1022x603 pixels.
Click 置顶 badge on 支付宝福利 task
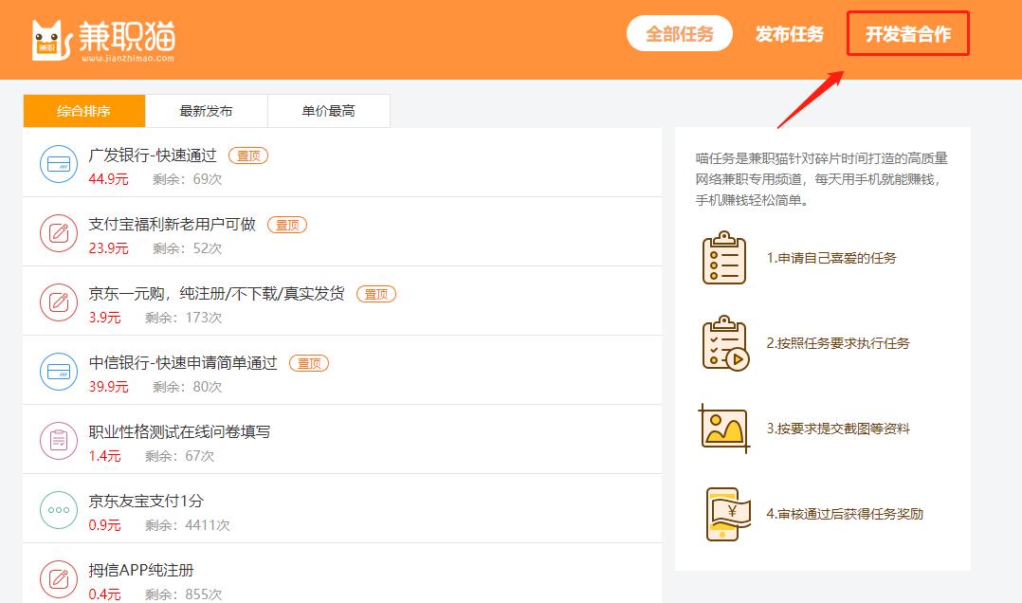pyautogui.click(x=287, y=225)
